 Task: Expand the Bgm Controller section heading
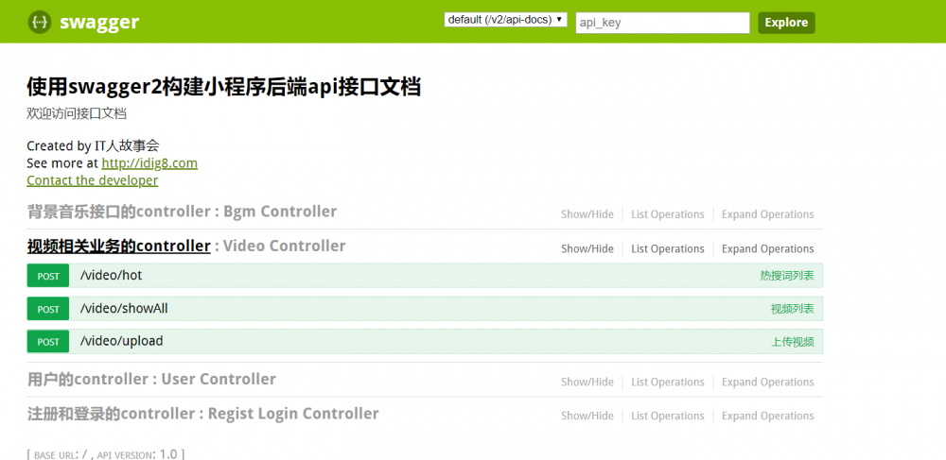pos(182,212)
